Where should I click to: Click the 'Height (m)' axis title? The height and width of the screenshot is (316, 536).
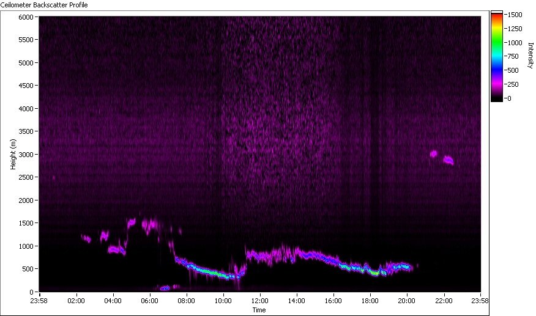tap(13, 154)
